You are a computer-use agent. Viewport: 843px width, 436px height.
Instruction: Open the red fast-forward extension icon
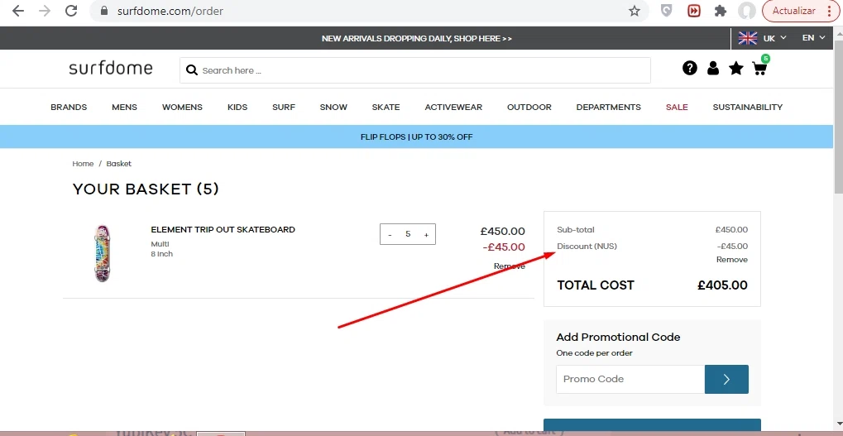pyautogui.click(x=693, y=11)
